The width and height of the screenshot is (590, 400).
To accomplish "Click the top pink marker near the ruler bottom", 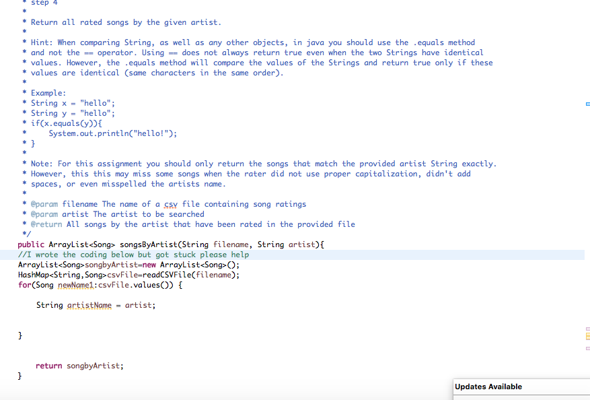I will point(587,329).
